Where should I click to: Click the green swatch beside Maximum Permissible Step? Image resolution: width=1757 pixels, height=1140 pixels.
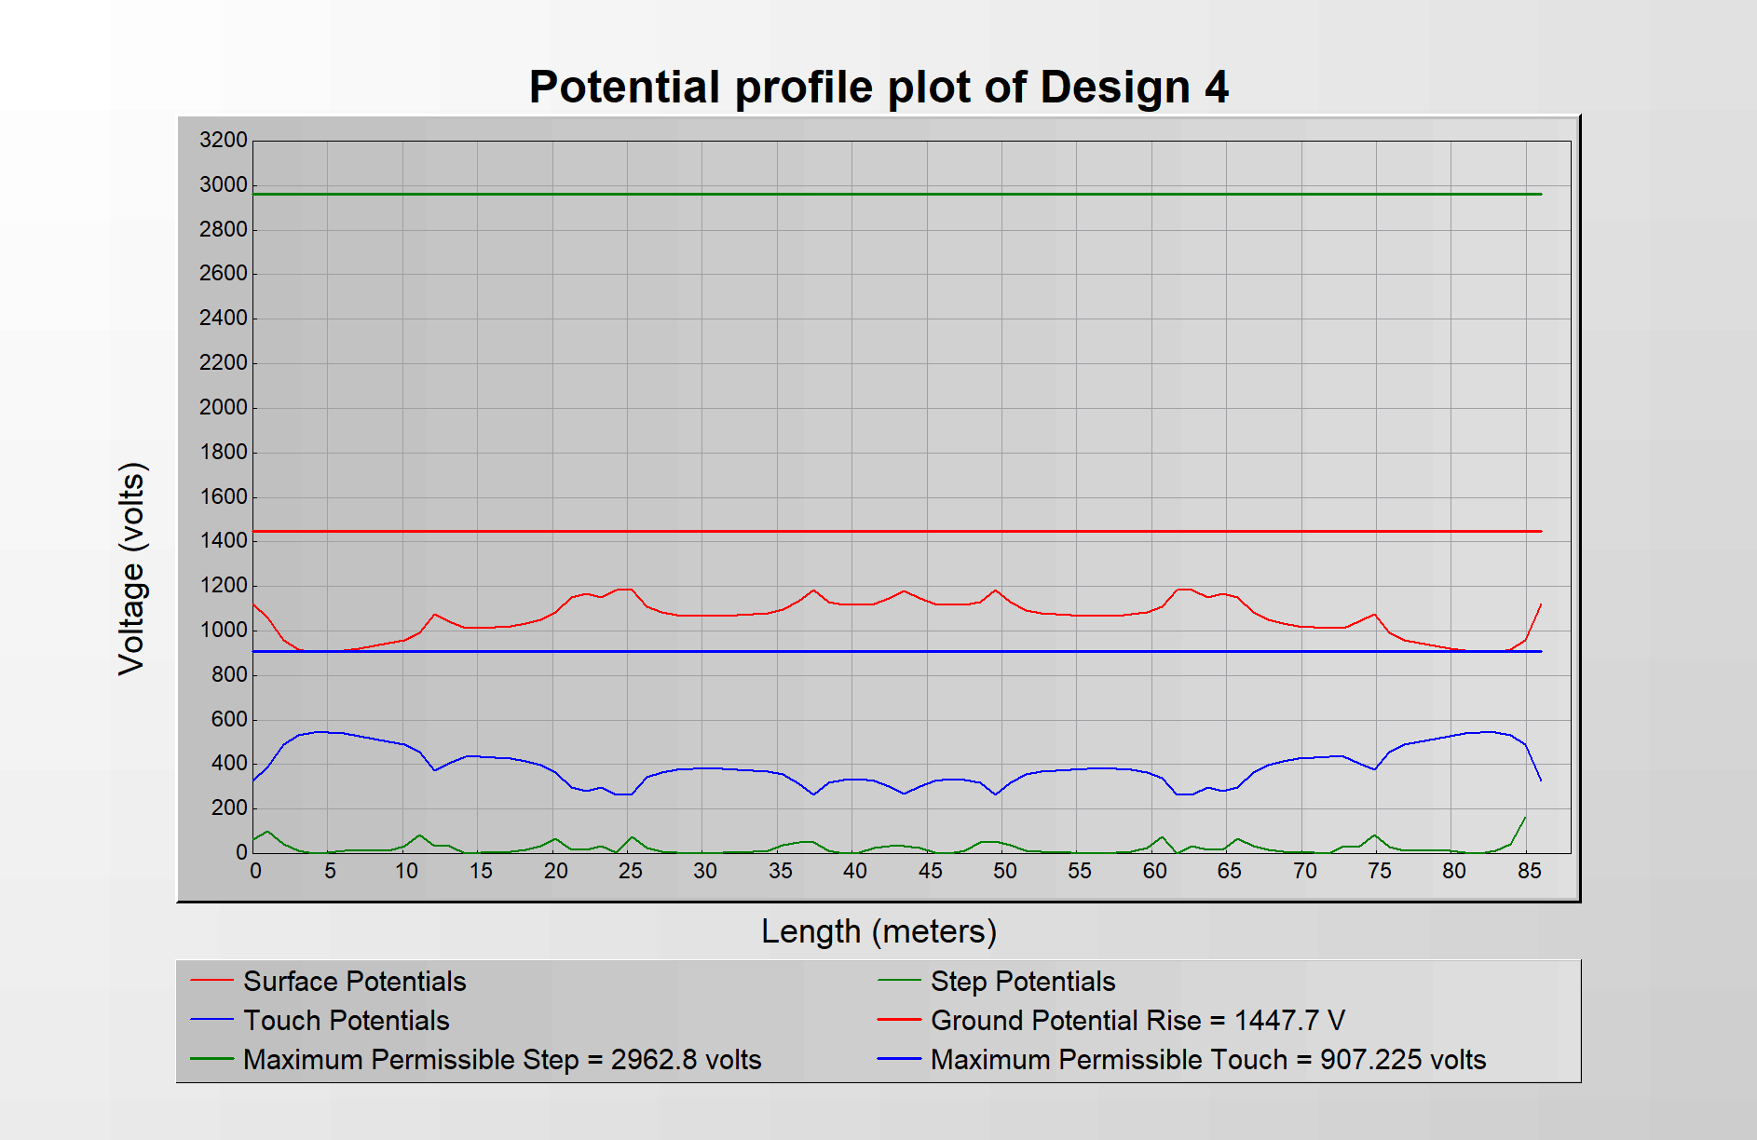[211, 1059]
